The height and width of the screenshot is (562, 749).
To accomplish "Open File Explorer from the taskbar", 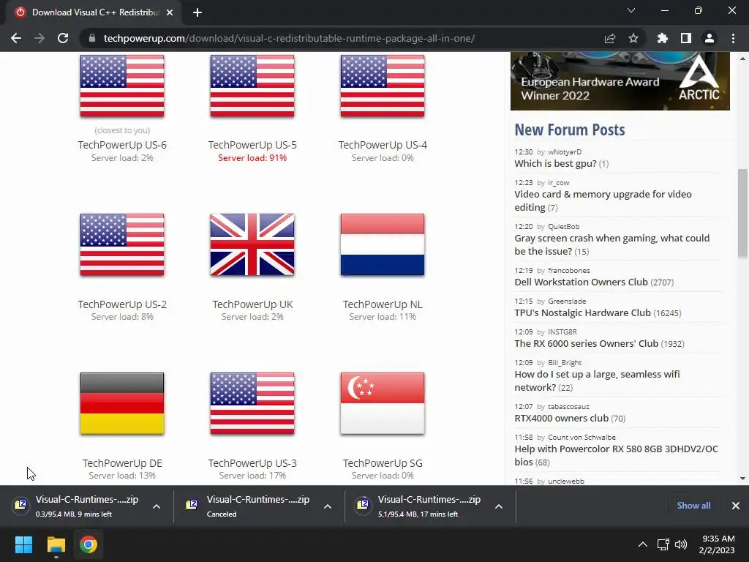I will click(56, 544).
